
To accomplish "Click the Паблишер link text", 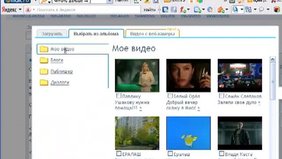I will 62,72.
